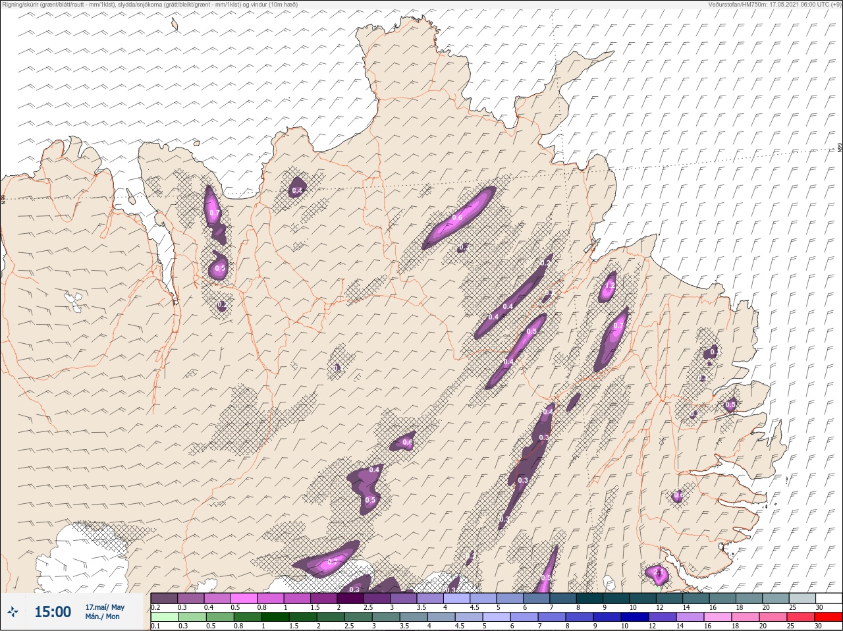The width and height of the screenshot is (843, 631).
Task: Select white upper swatch between 25 and 30
Action: pos(829,598)
